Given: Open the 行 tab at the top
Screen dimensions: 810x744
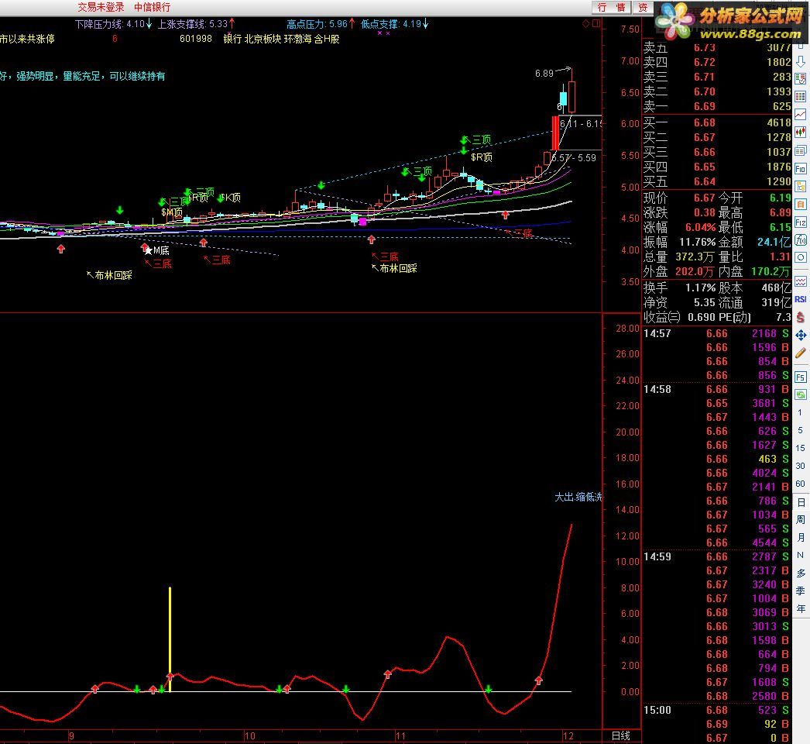Looking at the screenshot, I should pos(602,7).
